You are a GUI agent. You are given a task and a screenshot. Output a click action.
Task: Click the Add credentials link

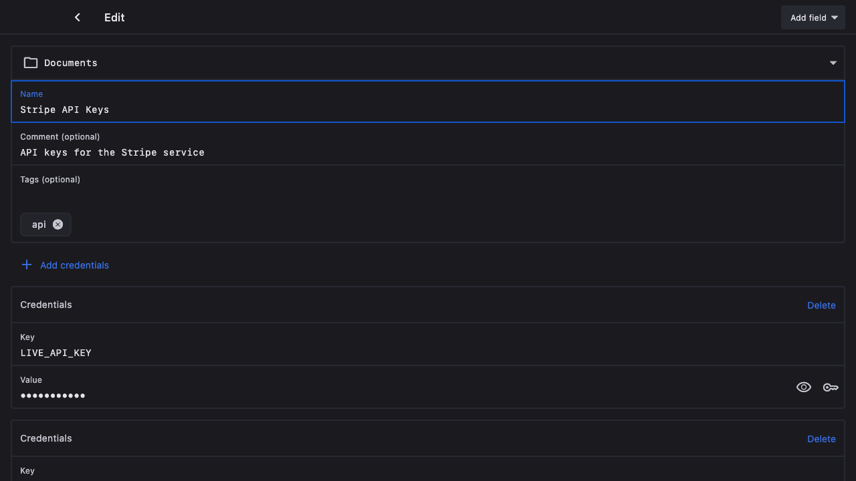click(74, 265)
